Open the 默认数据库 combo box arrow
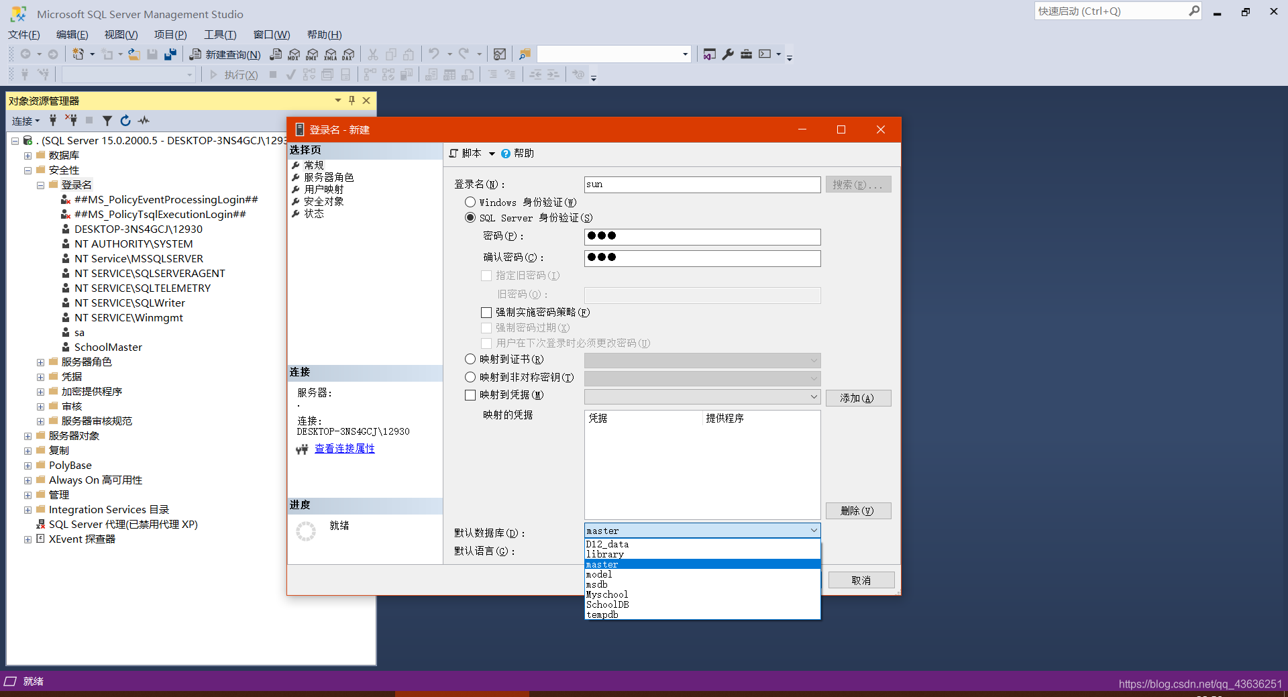This screenshot has width=1288, height=697. (x=814, y=531)
